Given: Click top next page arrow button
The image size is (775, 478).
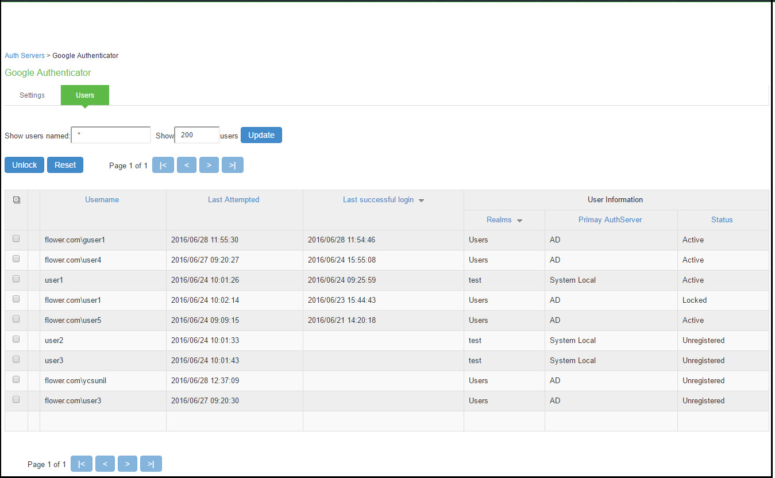Looking at the screenshot, I should click(x=209, y=165).
